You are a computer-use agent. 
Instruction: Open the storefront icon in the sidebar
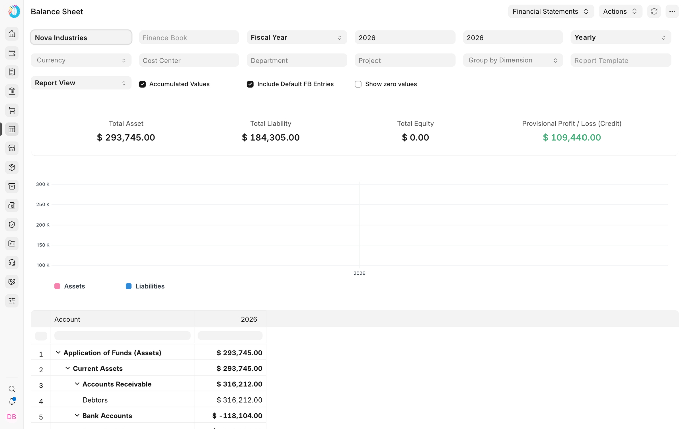coord(12,148)
